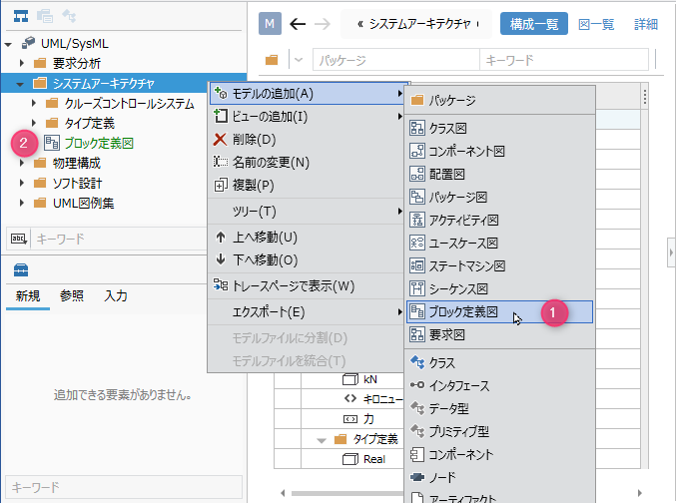The image size is (676, 503).
Task: Click the パッケージ filter input field
Action: pos(395,60)
